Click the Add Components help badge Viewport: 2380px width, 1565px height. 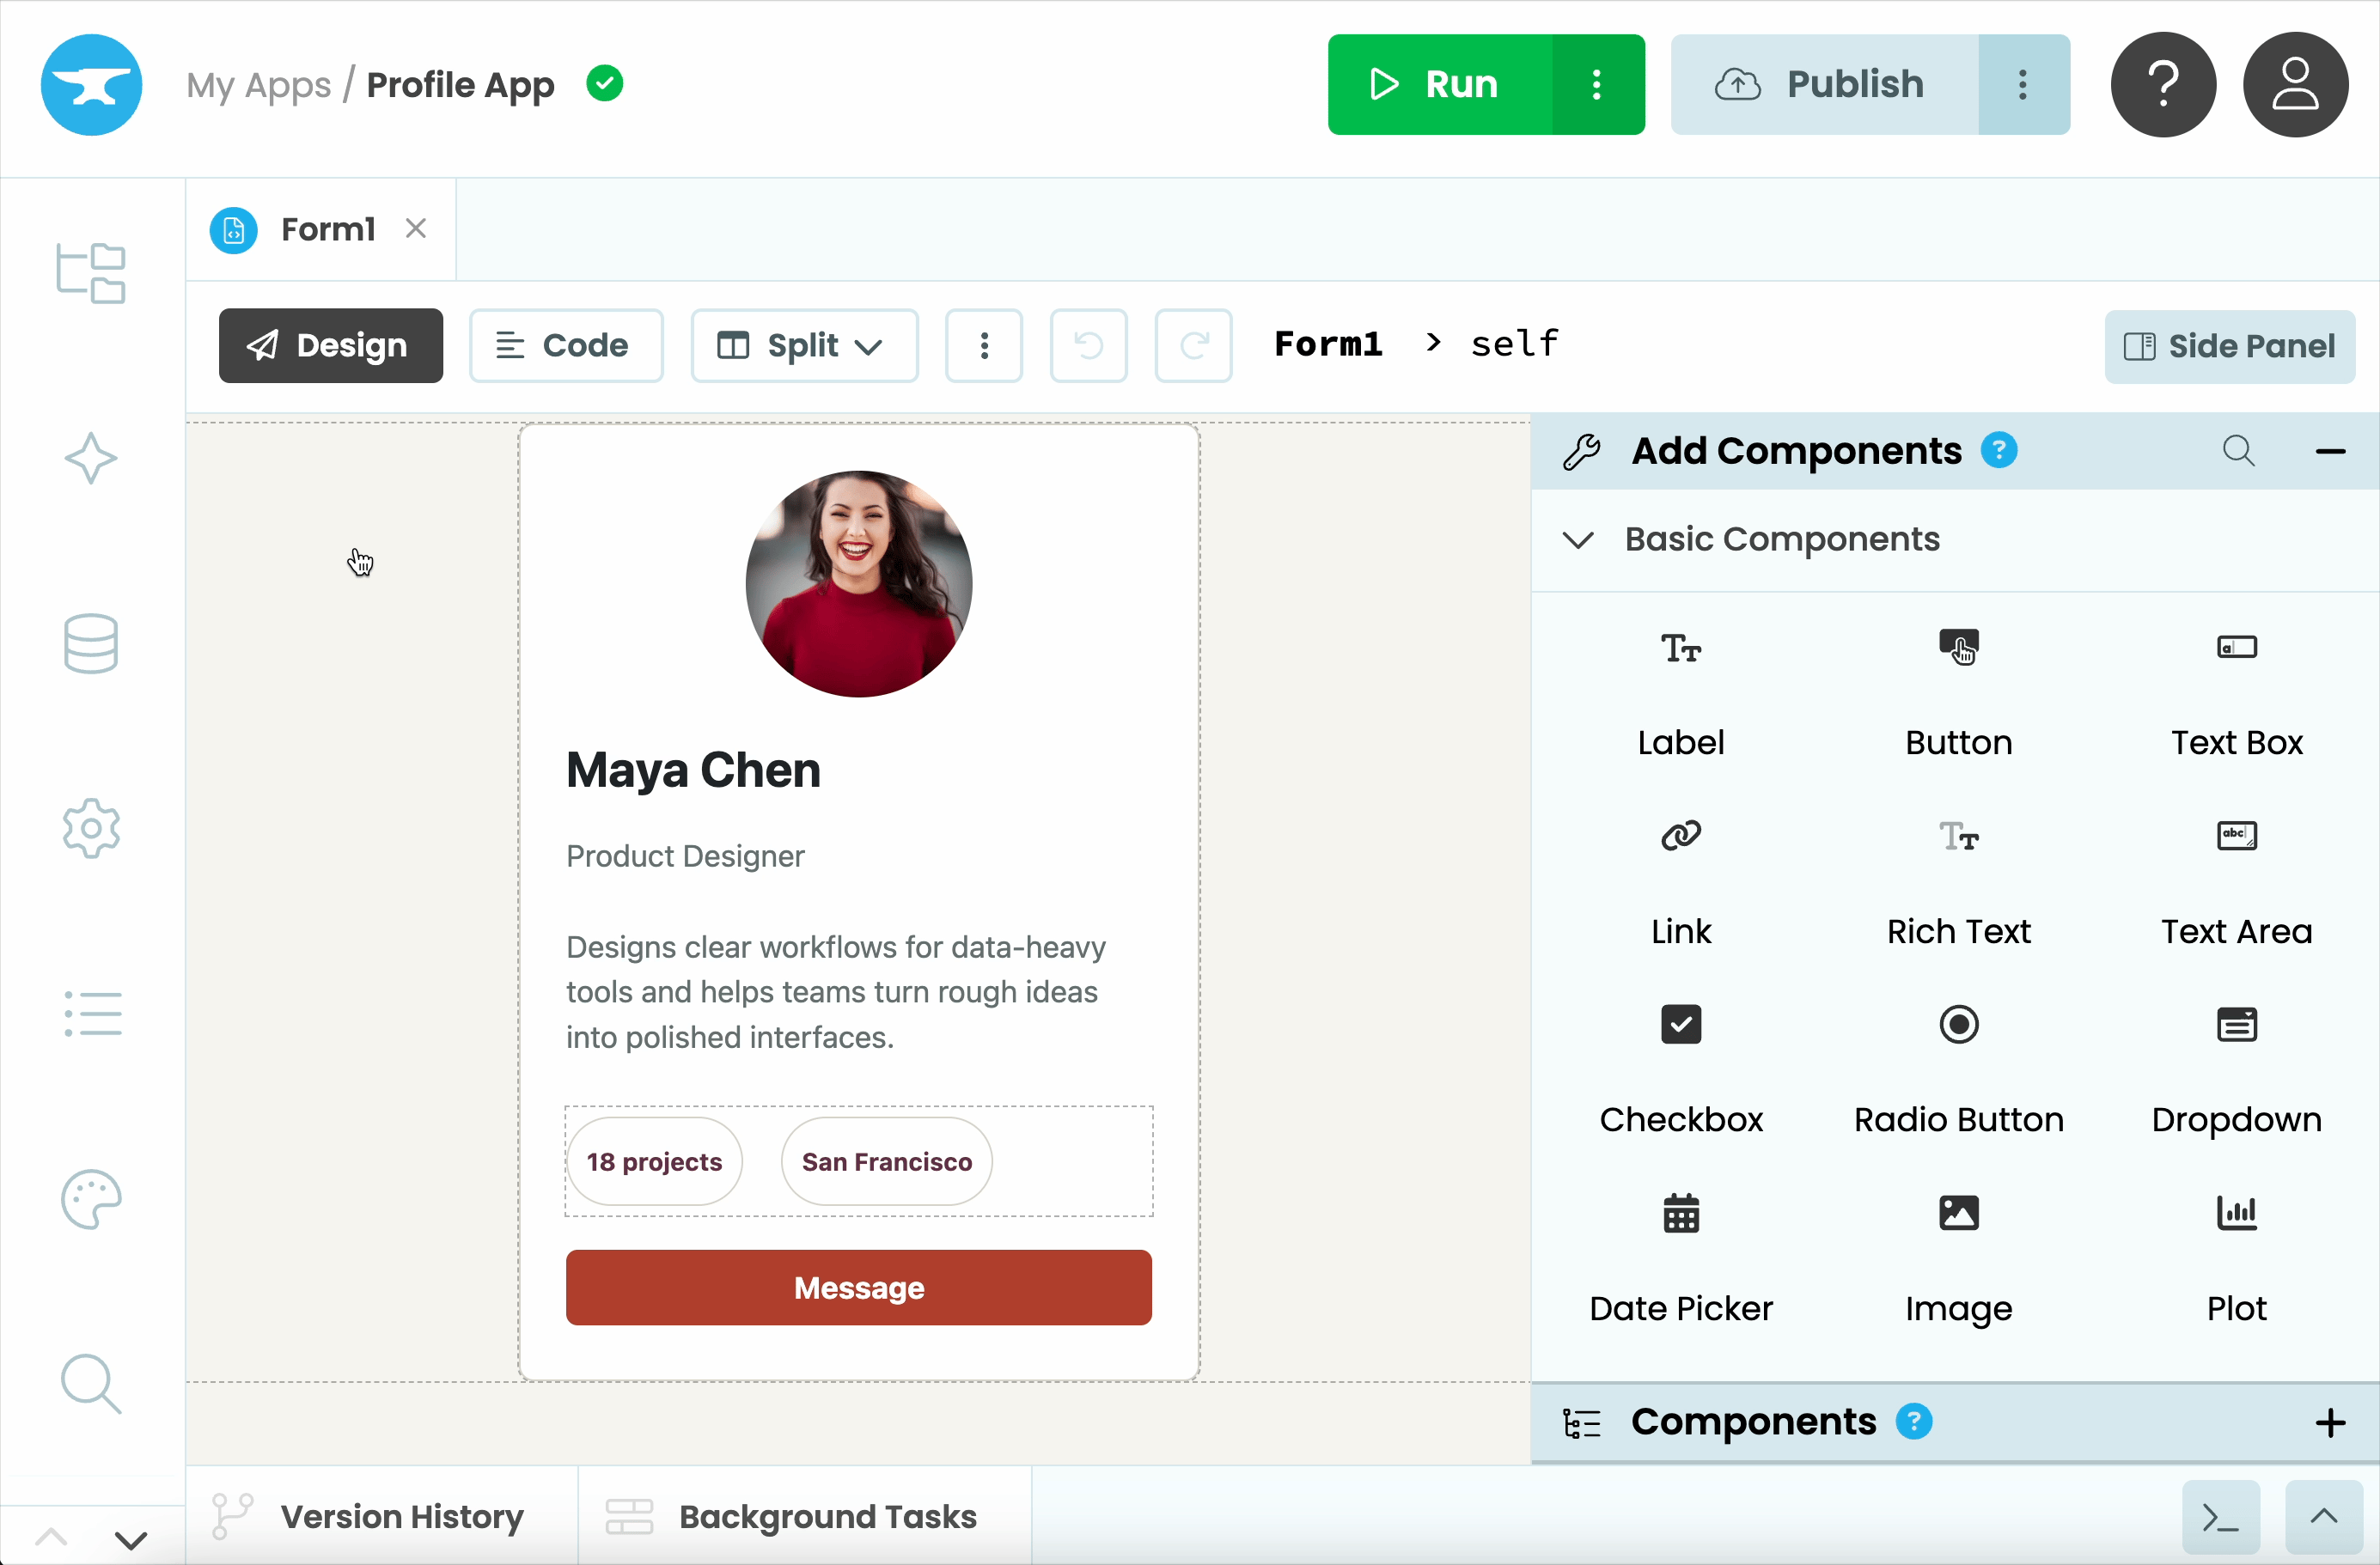1999,451
